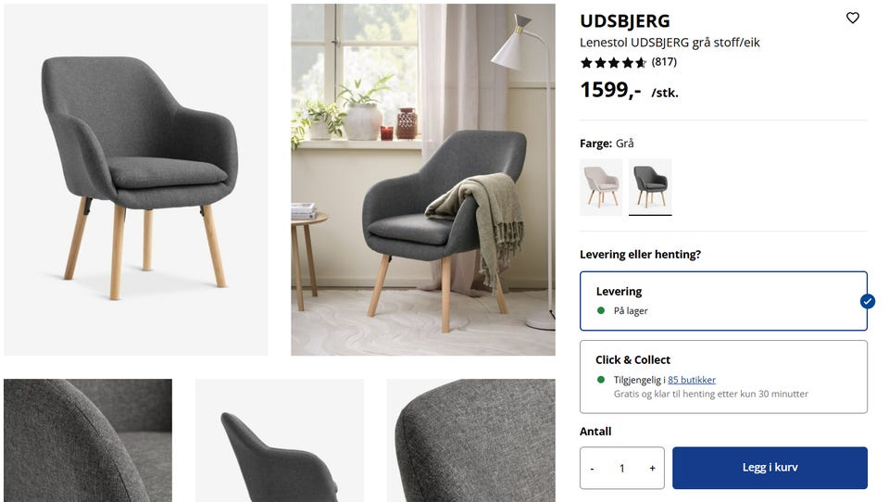Click Legg i kurv button
Viewport: 889px width, 502px height.
[x=770, y=468]
